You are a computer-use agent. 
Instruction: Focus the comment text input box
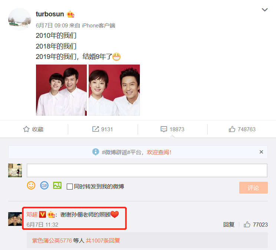coord(147,170)
